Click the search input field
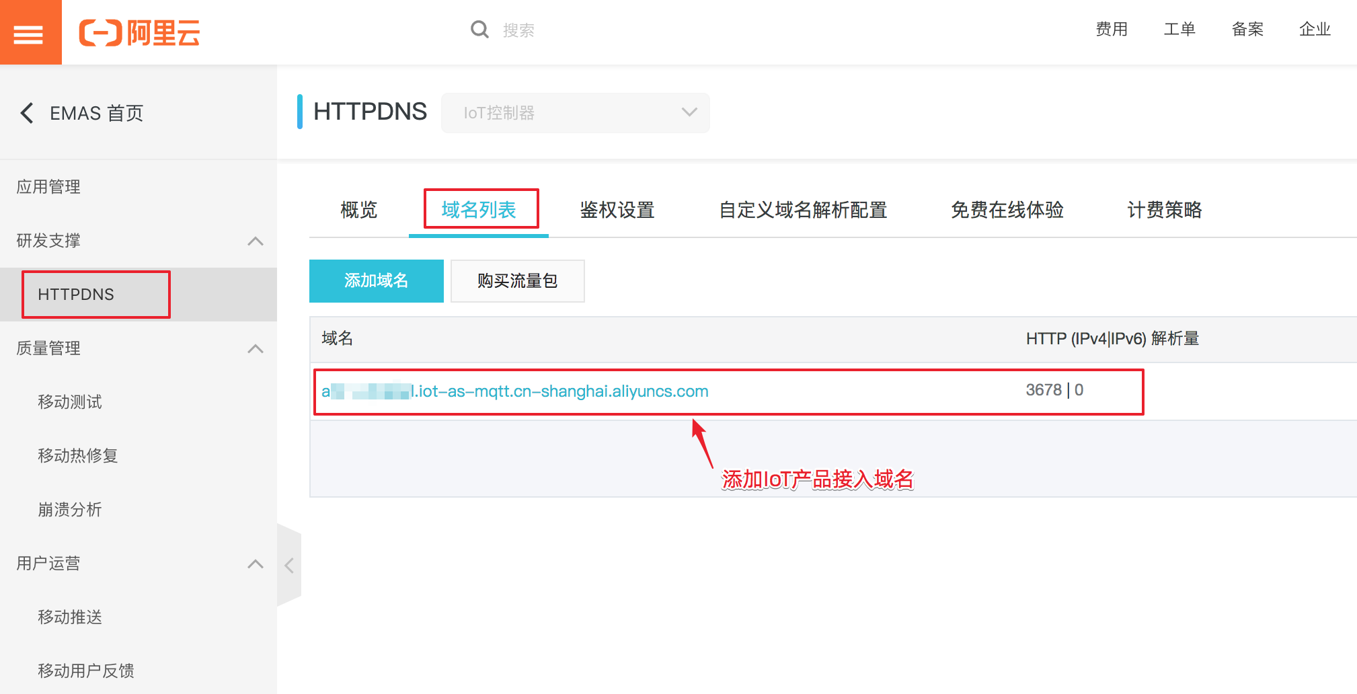Screen dimensions: 1357x694 coord(519,30)
